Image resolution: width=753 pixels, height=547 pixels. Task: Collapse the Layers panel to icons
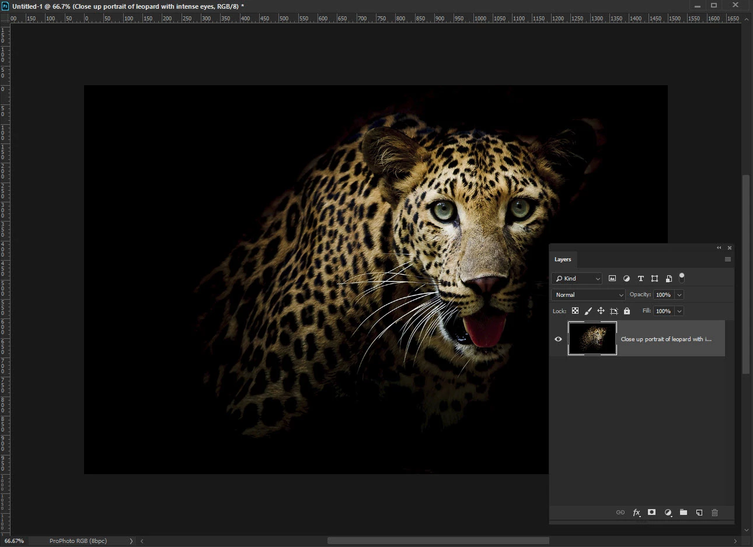click(x=719, y=248)
